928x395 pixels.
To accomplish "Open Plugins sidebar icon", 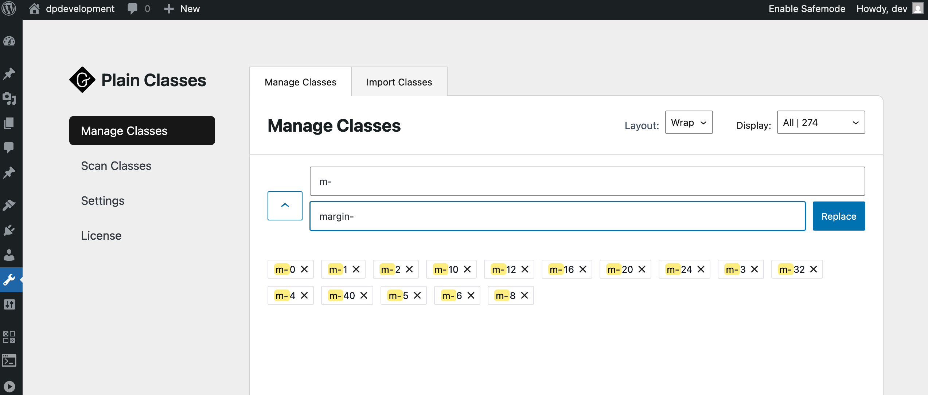I will pos(9,230).
